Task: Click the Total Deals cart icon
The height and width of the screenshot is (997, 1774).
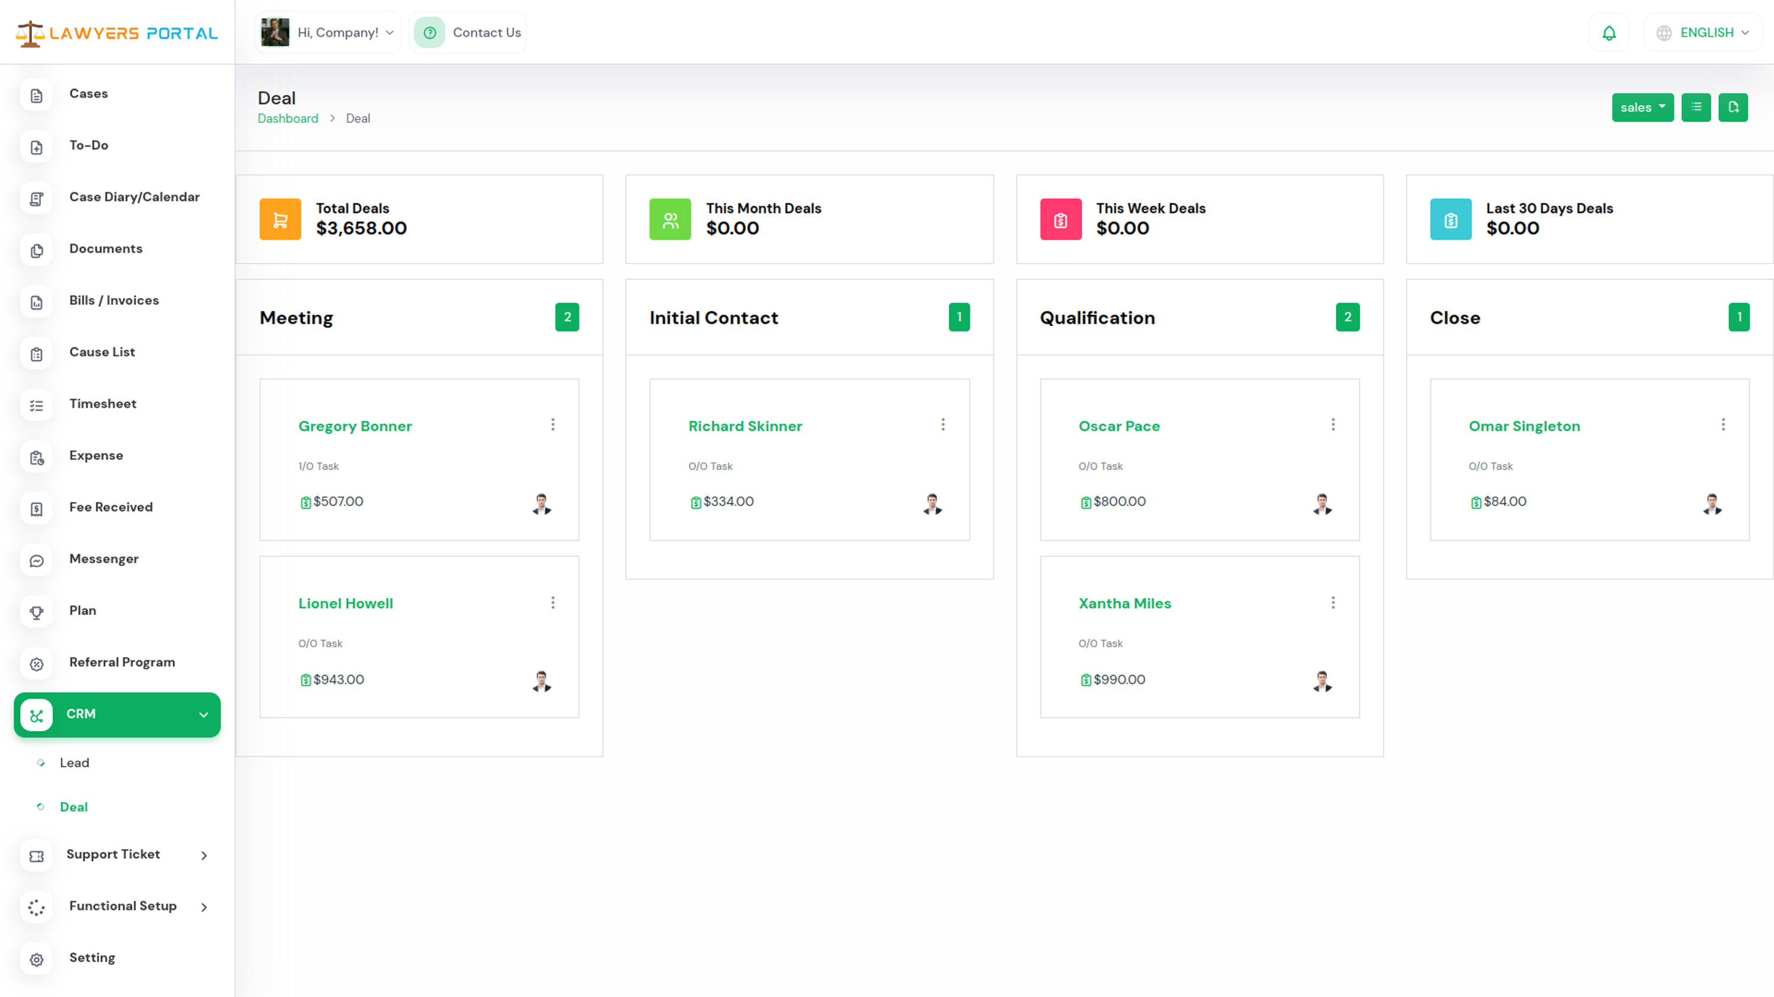Action: pos(280,219)
